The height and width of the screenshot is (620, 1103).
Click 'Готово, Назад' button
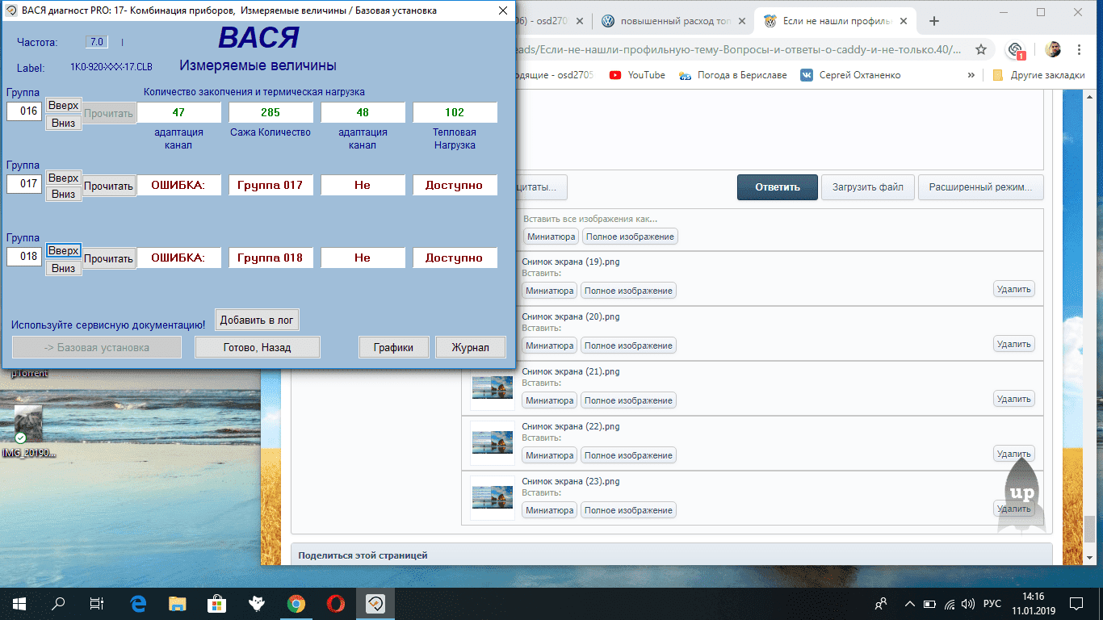click(258, 347)
